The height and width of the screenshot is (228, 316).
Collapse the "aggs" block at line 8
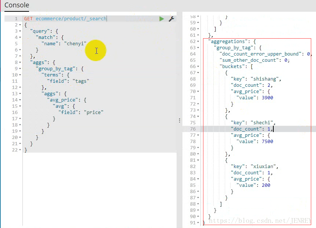[x=20, y=63]
